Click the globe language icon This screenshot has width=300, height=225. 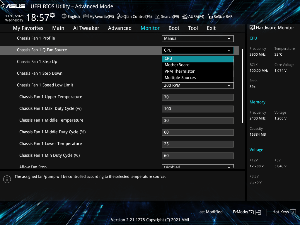64,16
